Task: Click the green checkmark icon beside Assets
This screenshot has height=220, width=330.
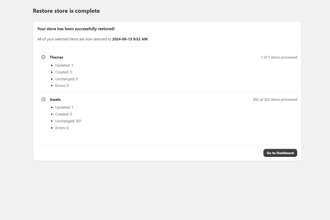Action: click(x=43, y=99)
